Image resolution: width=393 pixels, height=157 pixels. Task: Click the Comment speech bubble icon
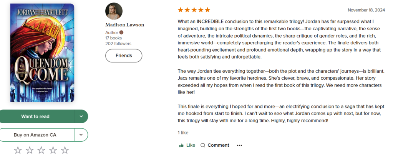point(203,146)
